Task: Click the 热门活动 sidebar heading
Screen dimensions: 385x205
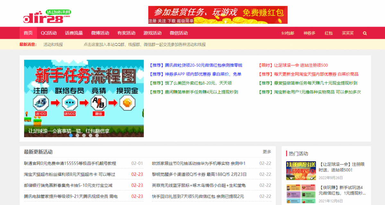Action: [298, 154]
